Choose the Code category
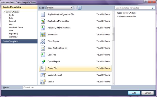Screen dimensions: 157x97 pyautogui.click(x=11, y=15)
